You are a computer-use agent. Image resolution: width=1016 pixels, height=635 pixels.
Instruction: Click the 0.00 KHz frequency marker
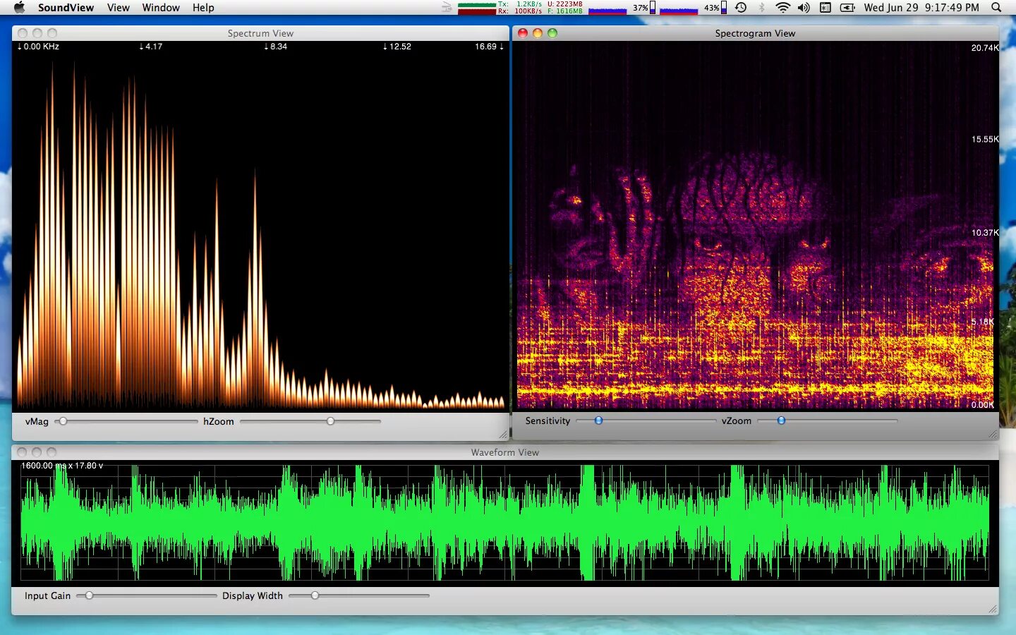click(38, 47)
